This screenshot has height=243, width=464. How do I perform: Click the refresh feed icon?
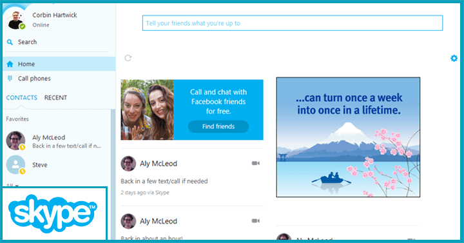tap(128, 58)
